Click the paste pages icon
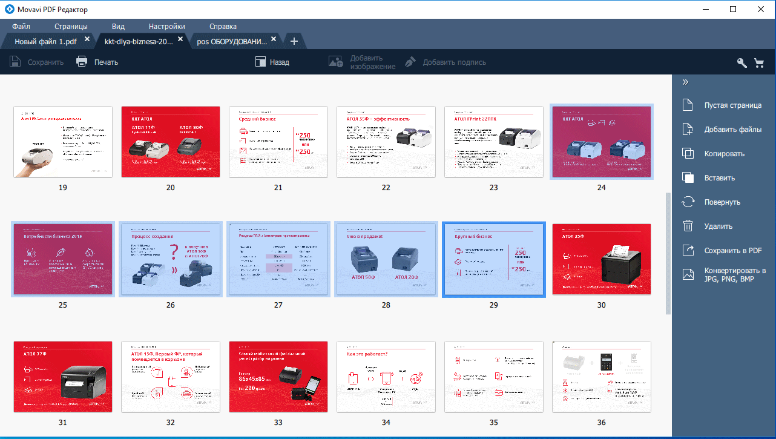 tap(688, 177)
